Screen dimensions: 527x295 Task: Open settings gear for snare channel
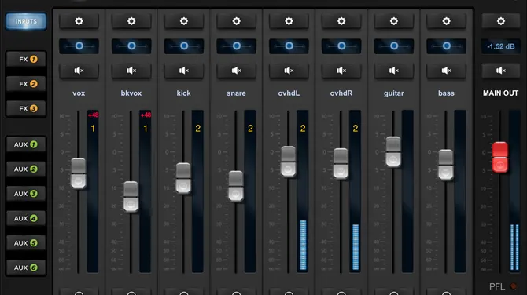tap(236, 21)
